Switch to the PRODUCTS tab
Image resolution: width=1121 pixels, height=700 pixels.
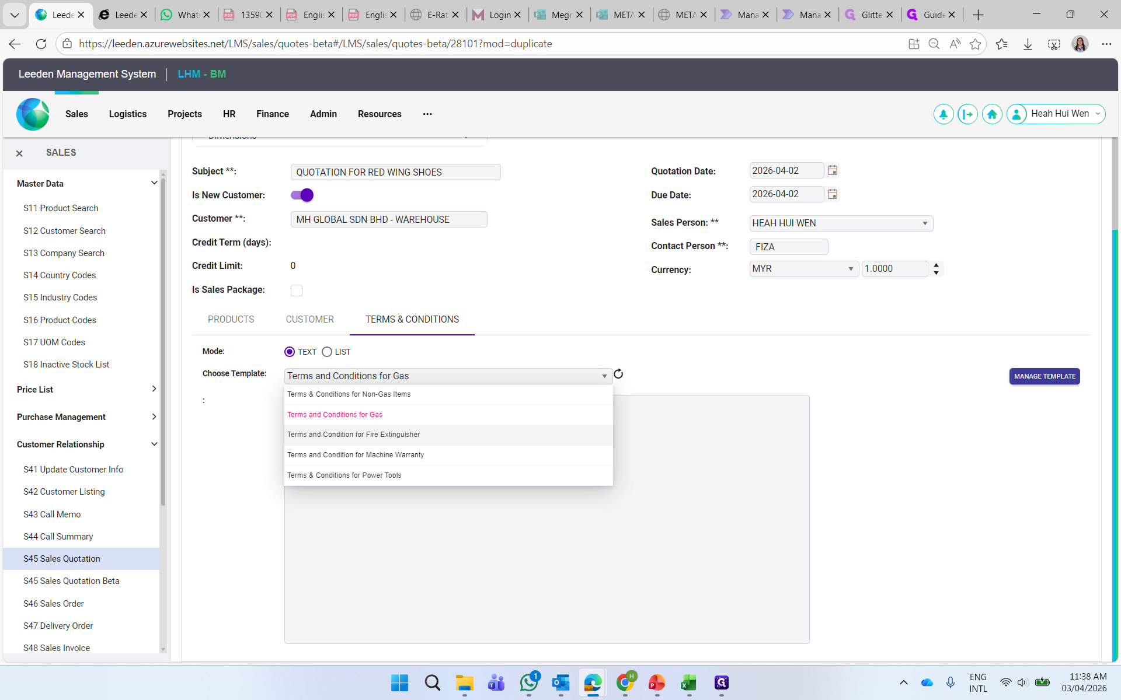point(231,320)
